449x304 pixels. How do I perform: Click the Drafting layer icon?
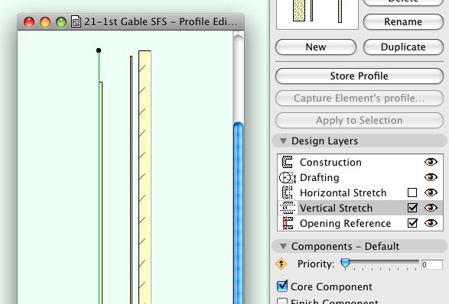point(287,178)
